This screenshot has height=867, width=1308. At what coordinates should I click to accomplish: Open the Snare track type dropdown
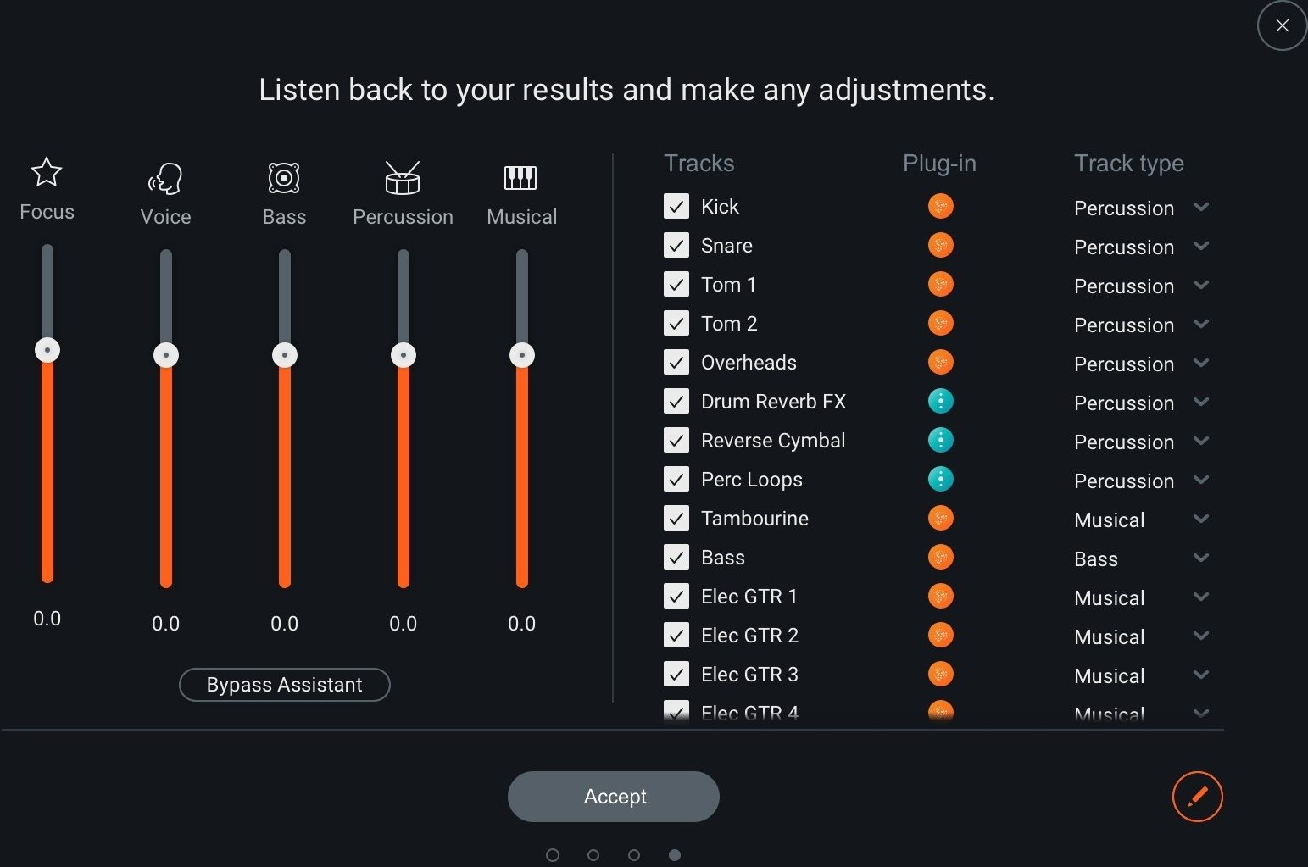(1141, 247)
